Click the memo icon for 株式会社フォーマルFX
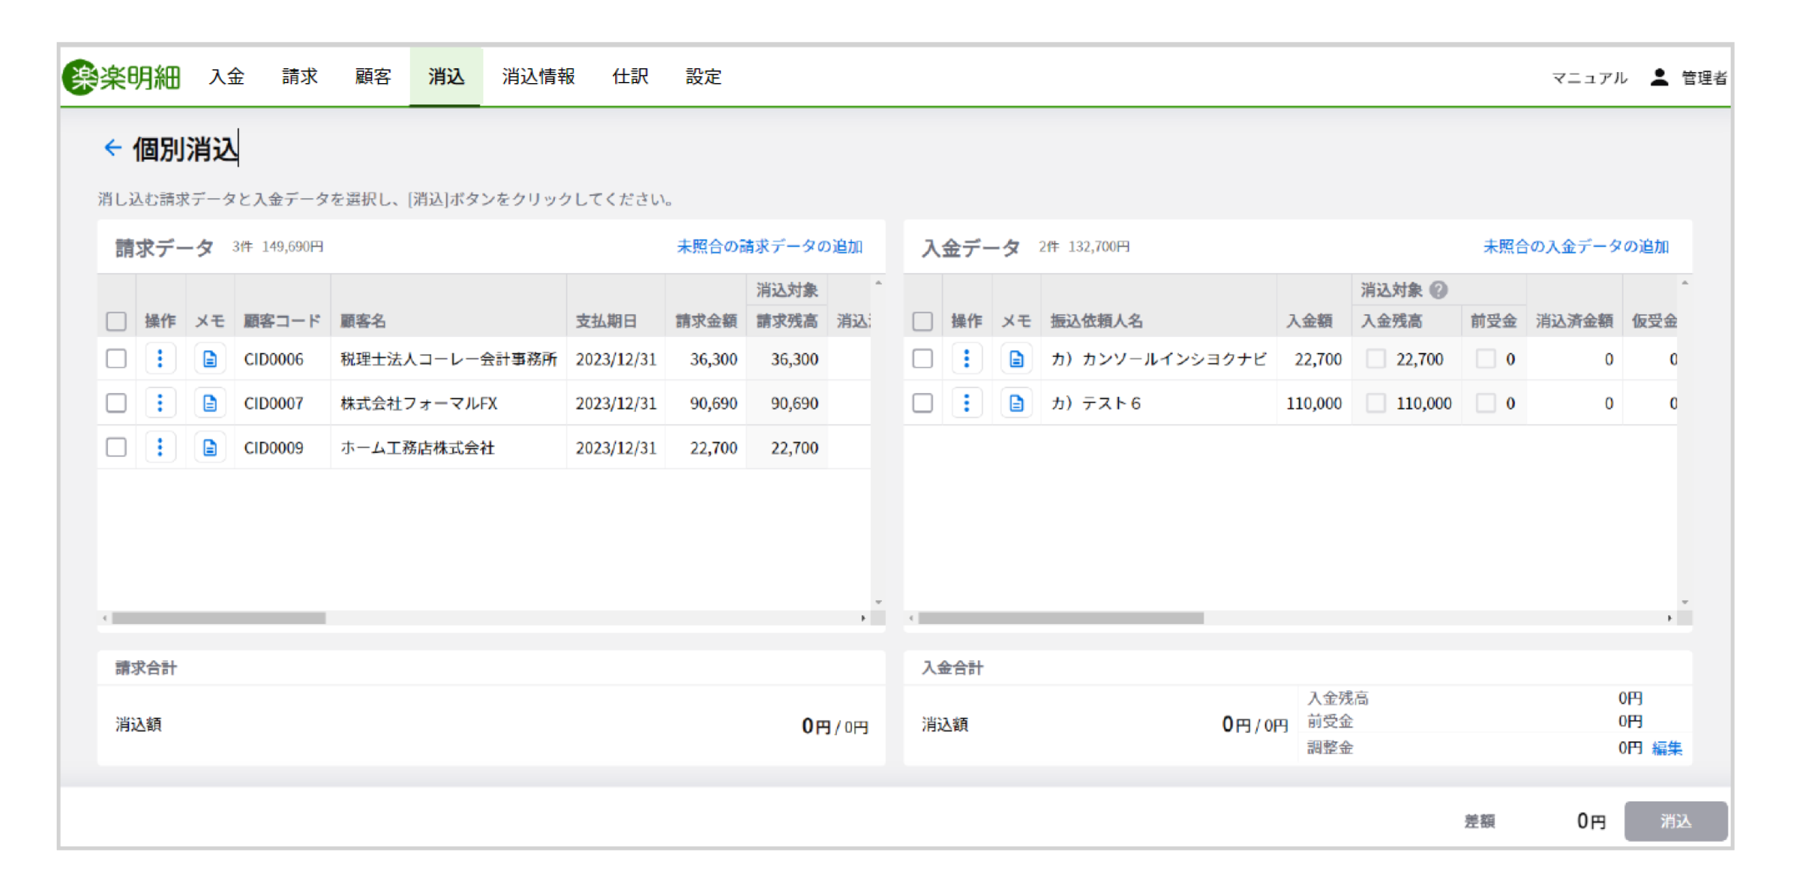The image size is (1800, 893). (210, 403)
